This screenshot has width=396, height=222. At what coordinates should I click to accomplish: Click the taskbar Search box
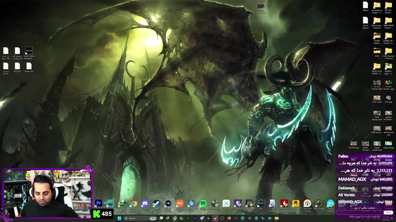click(x=140, y=218)
